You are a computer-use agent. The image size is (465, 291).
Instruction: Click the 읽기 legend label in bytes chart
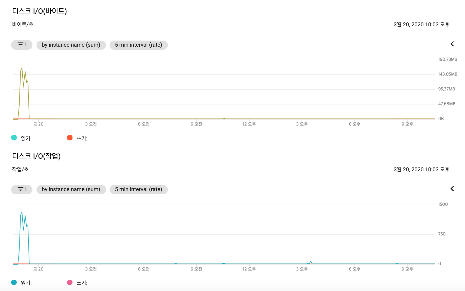pyautogui.click(x=26, y=138)
